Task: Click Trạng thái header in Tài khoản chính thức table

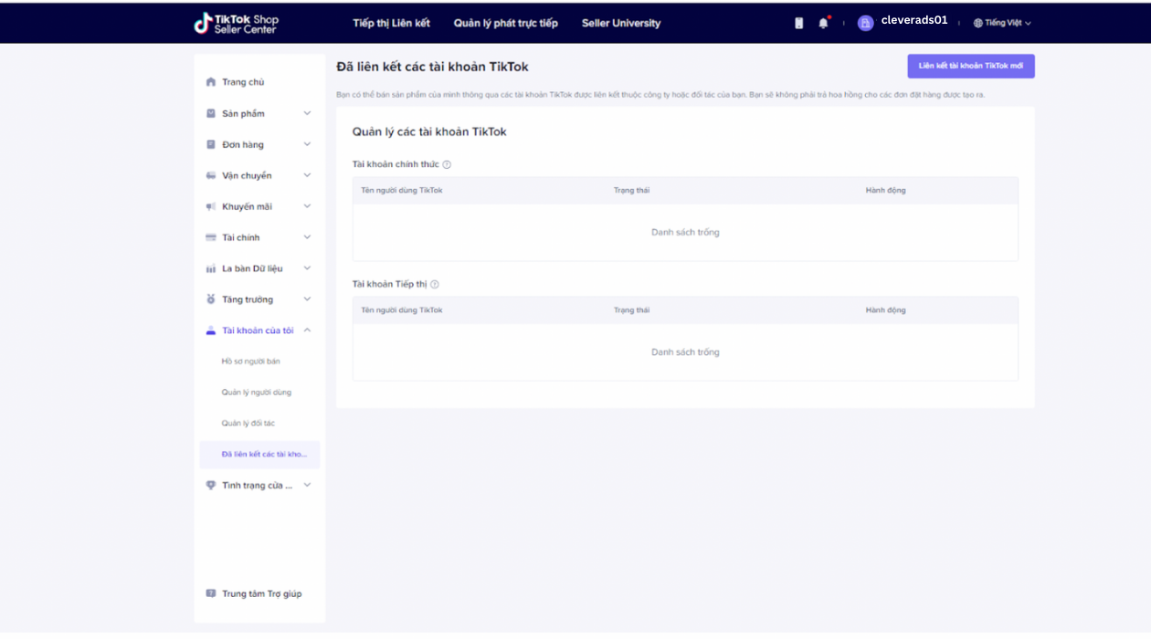Action: tap(631, 191)
